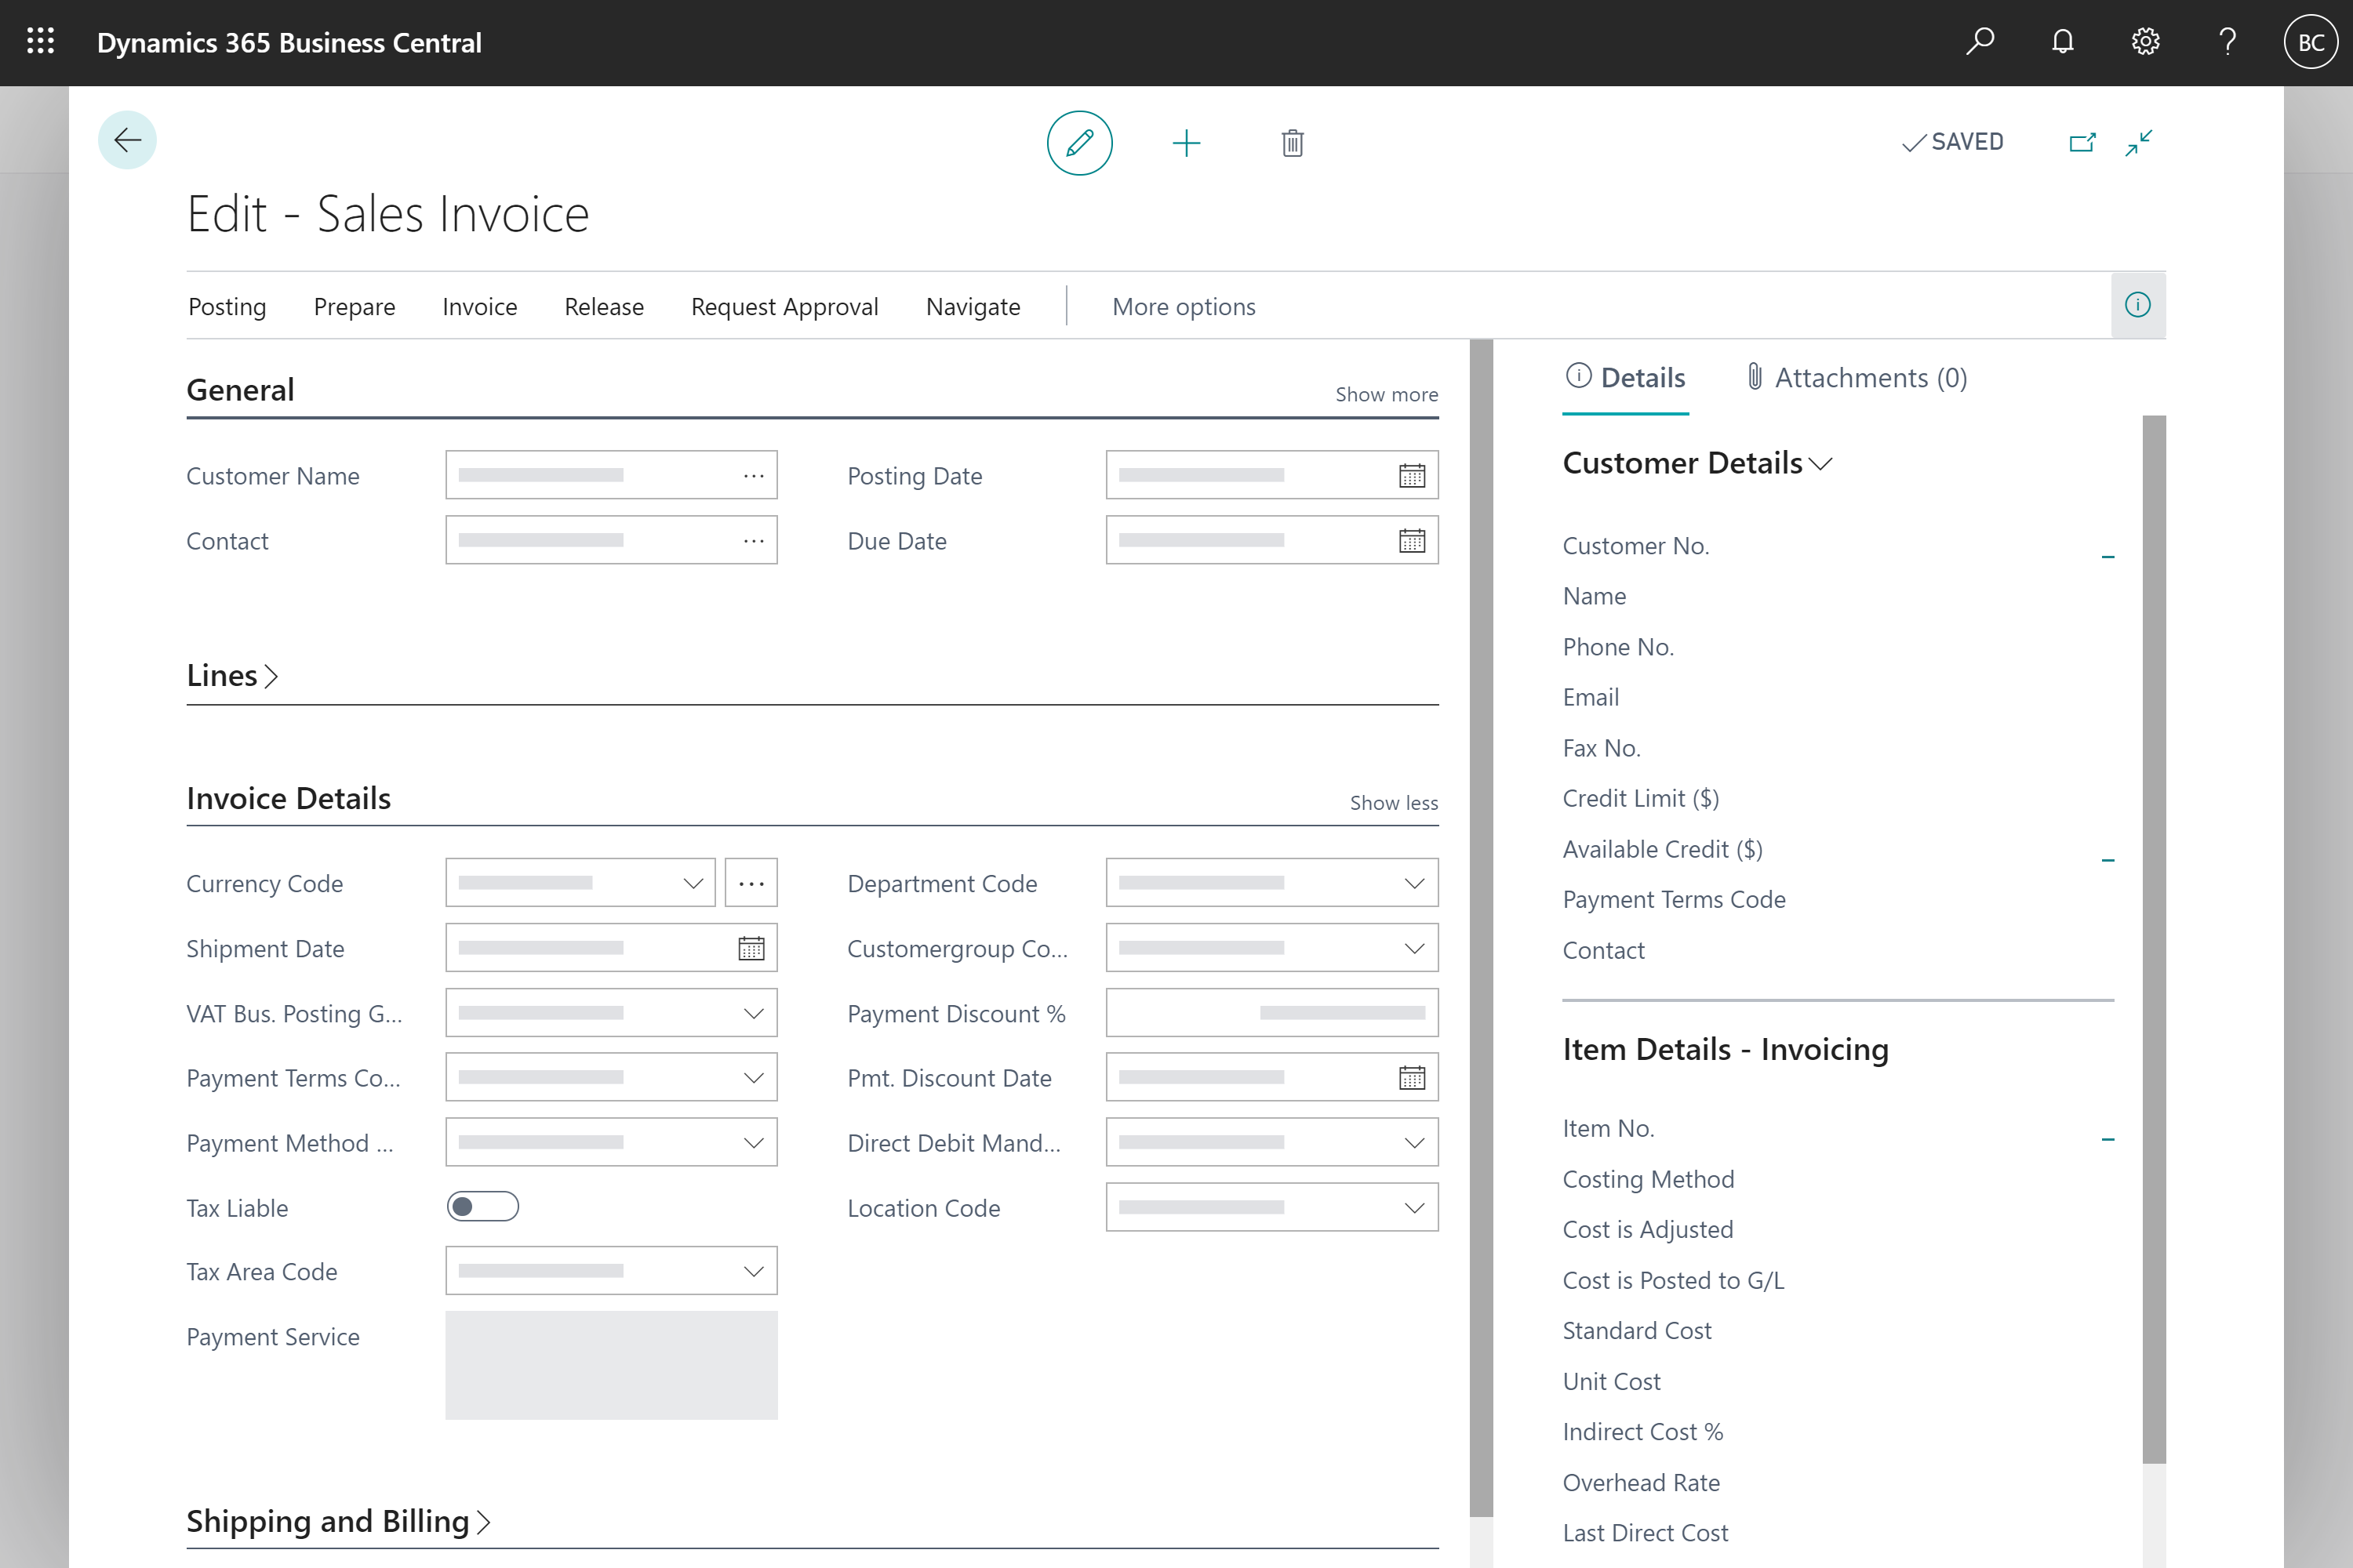Toggle the Tax Liable switch
The height and width of the screenshot is (1568, 2353).
[x=483, y=1206]
